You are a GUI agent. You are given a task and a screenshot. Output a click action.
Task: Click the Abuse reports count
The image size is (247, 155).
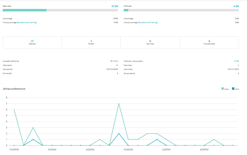coord(238,73)
